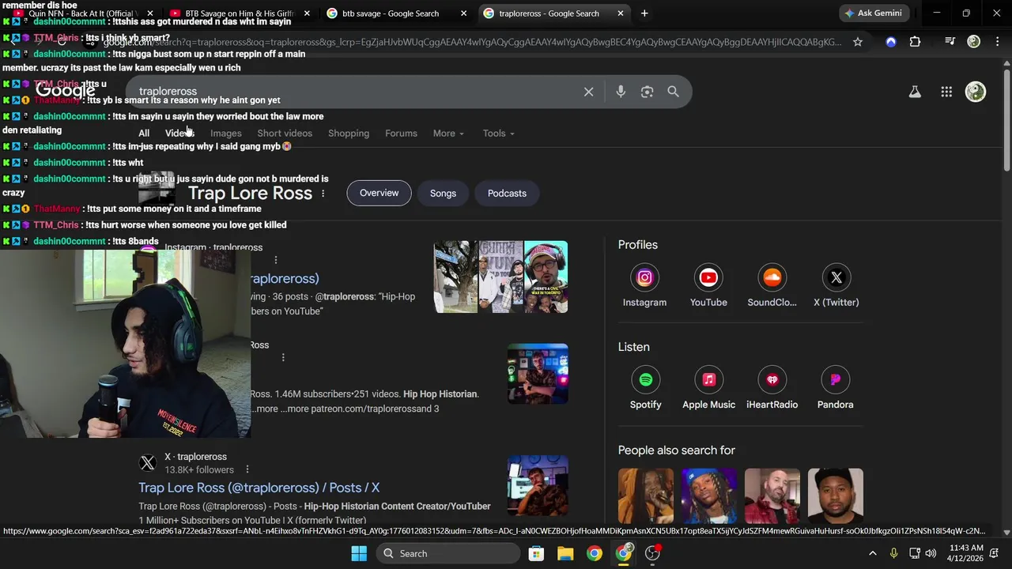The width and height of the screenshot is (1012, 569).
Task: Open Instagram result thumbnail images
Action: (x=500, y=277)
